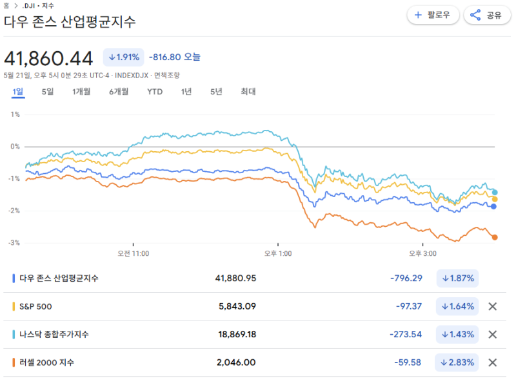Click the -97.37 point change
Viewport: 516px width, 378px height.
pyautogui.click(x=409, y=306)
